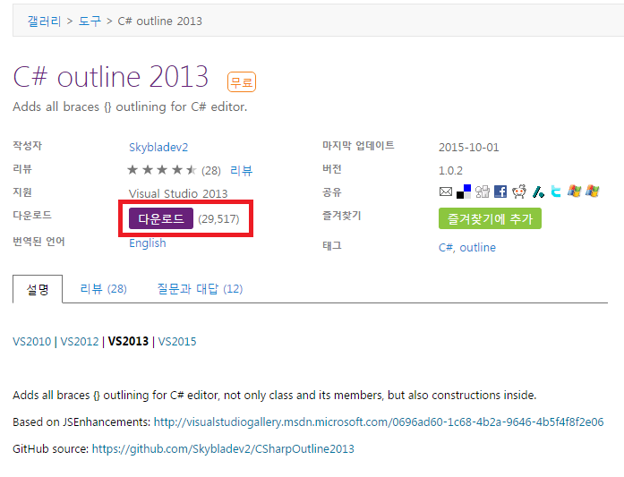Switch to the 리뷰 (28) tab

click(104, 289)
